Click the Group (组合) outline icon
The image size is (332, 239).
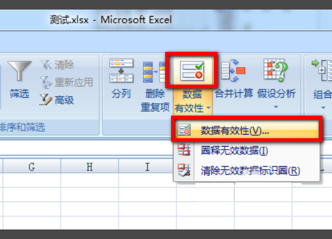[322, 70]
